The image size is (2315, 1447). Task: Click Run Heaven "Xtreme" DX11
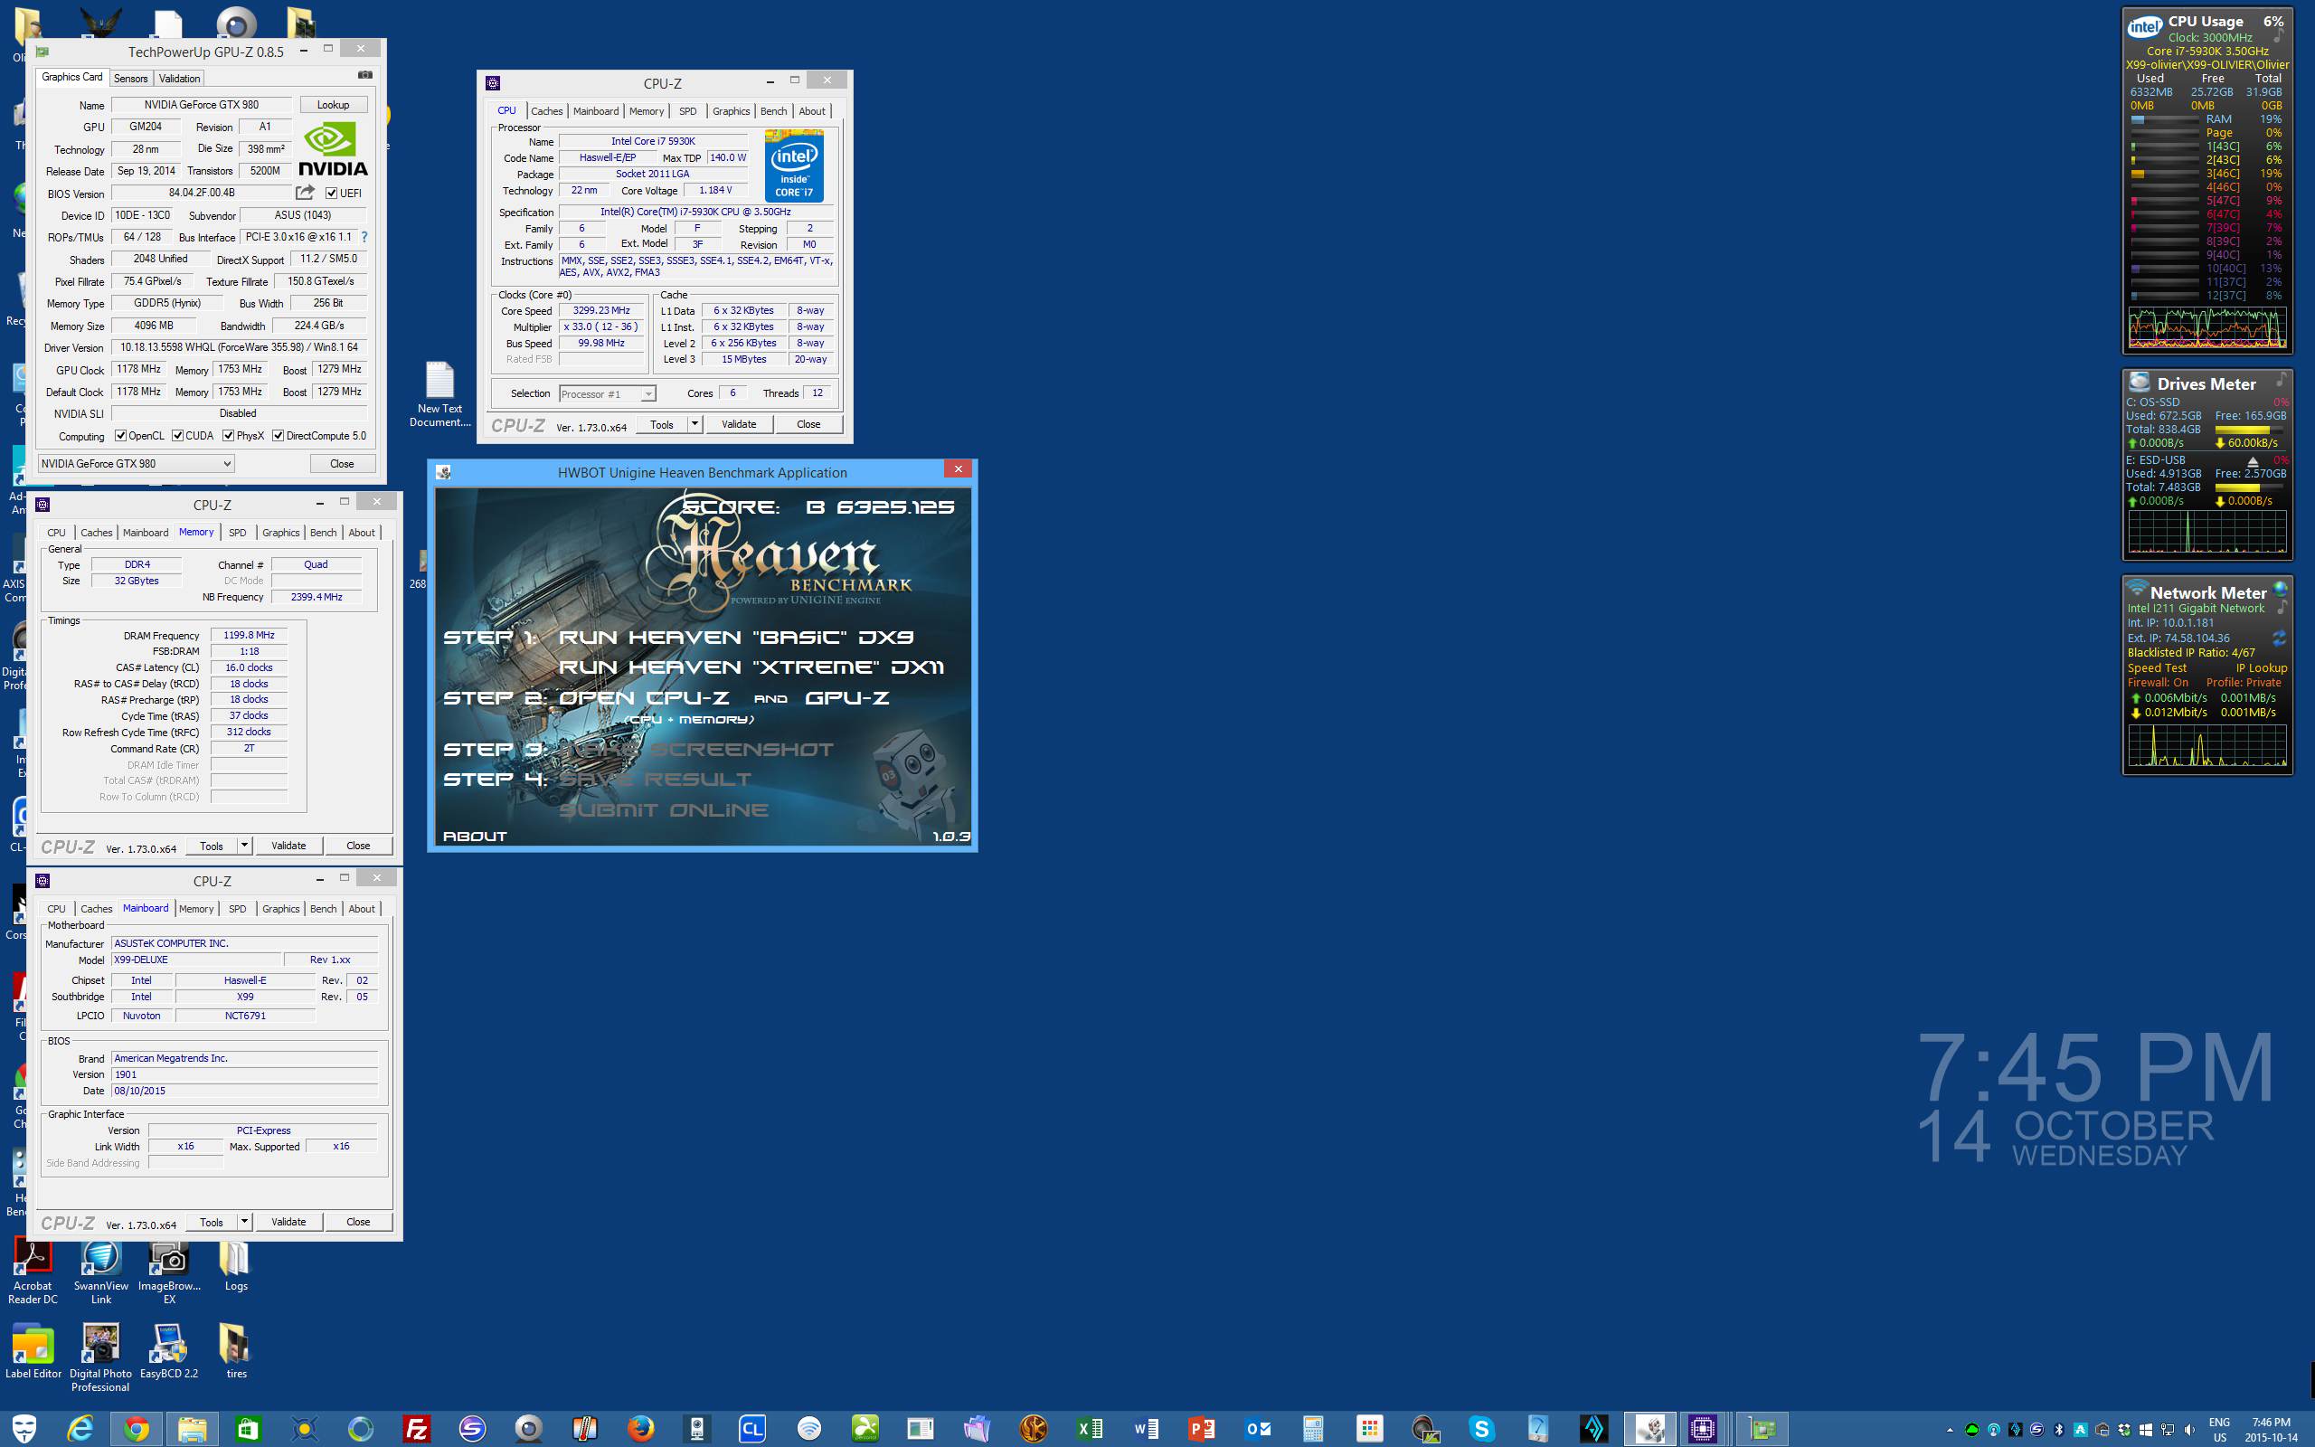coord(751,667)
